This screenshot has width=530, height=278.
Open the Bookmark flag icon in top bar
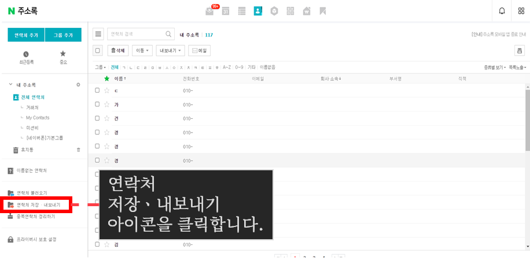[x=323, y=11]
